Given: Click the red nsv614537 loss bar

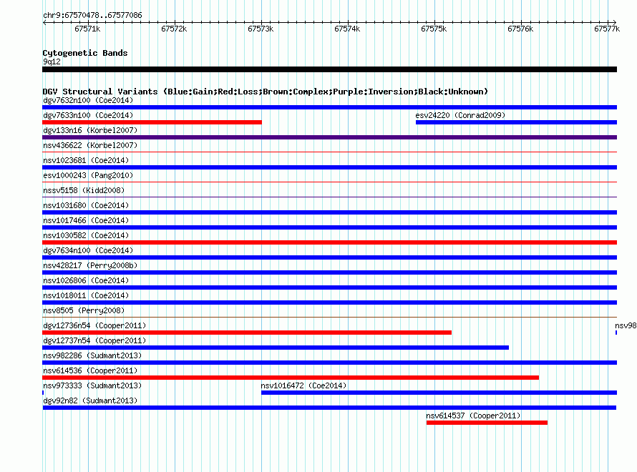Looking at the screenshot, I should [487, 423].
